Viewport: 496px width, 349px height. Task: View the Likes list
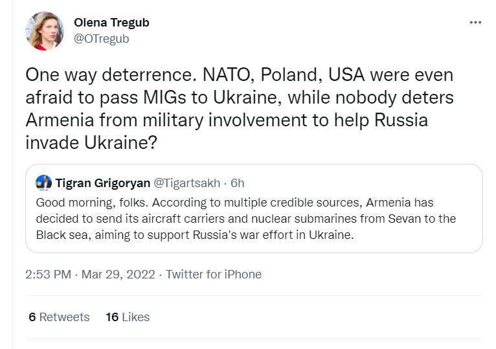(x=135, y=317)
